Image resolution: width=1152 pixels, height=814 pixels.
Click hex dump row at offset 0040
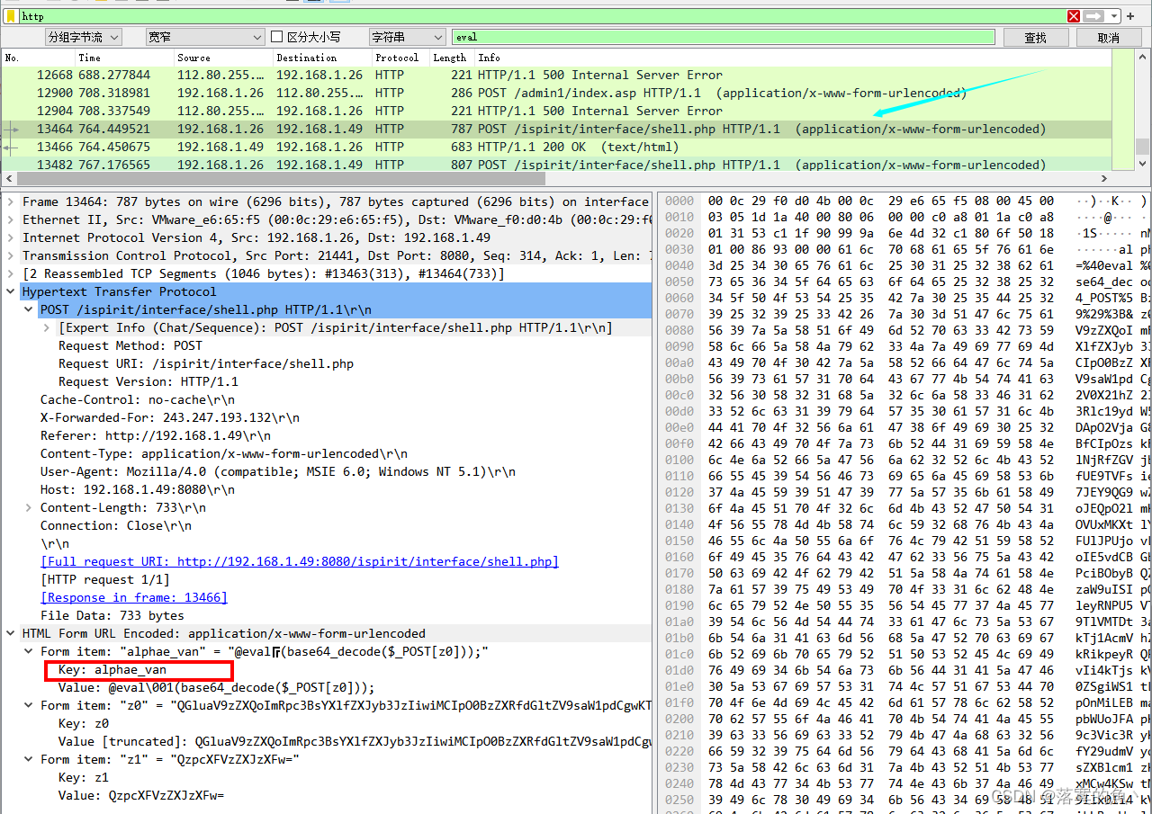(x=904, y=266)
